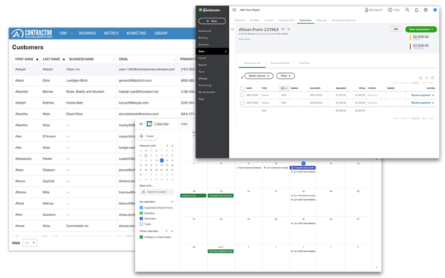Click the Add notes link
This screenshot has height=278, width=445.
(x=244, y=39)
